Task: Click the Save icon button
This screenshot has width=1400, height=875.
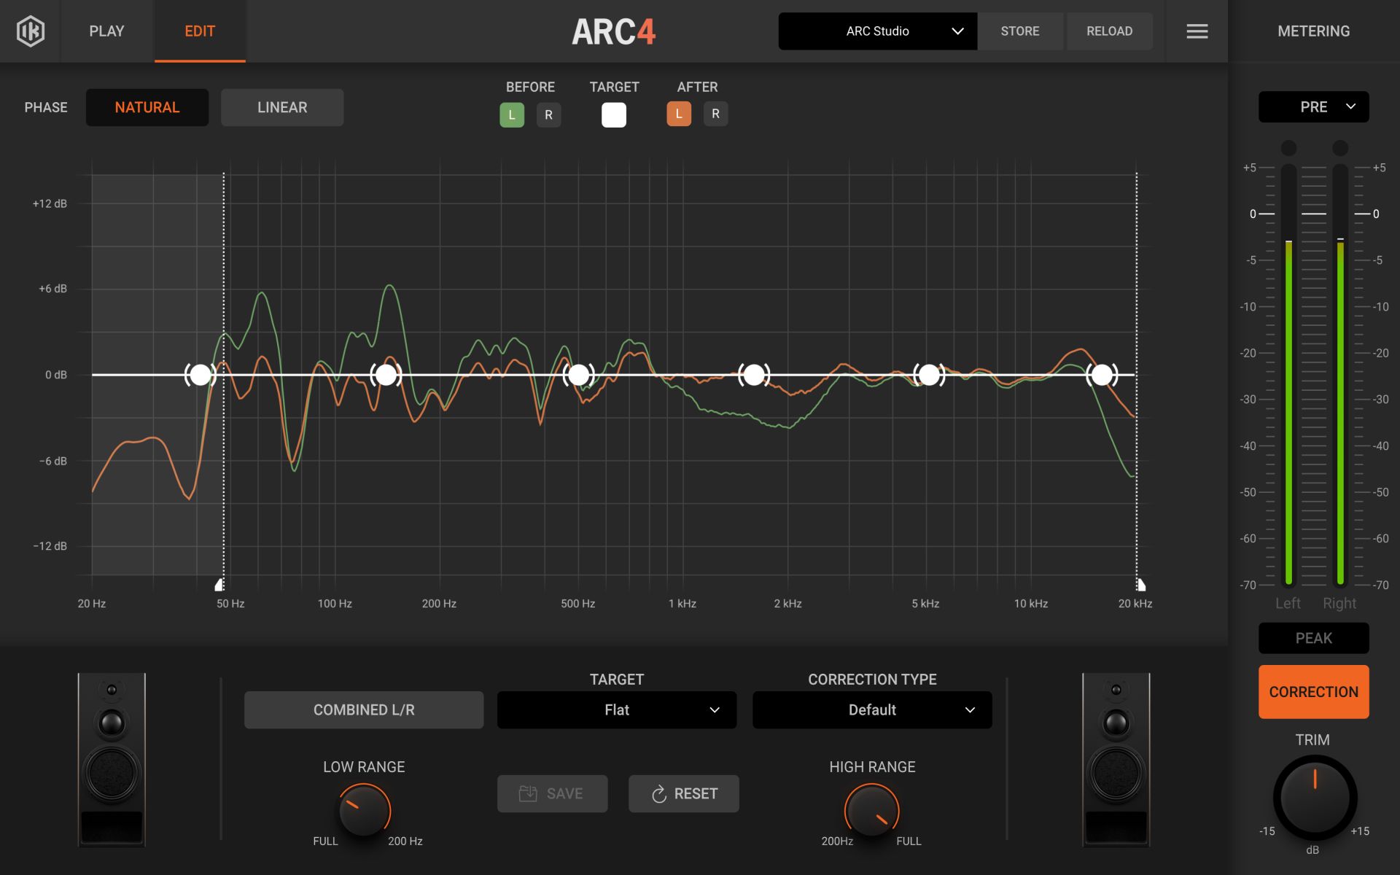Action: click(x=552, y=793)
